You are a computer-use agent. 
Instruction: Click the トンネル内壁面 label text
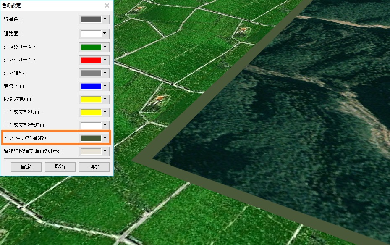18,99
